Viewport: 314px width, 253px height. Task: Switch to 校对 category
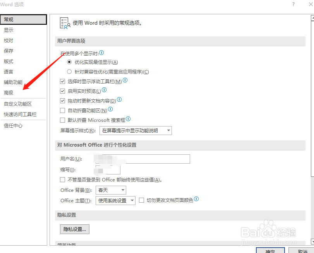click(24, 41)
